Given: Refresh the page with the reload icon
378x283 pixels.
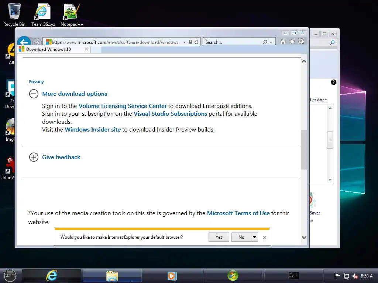Looking at the screenshot, I should tap(196, 42).
